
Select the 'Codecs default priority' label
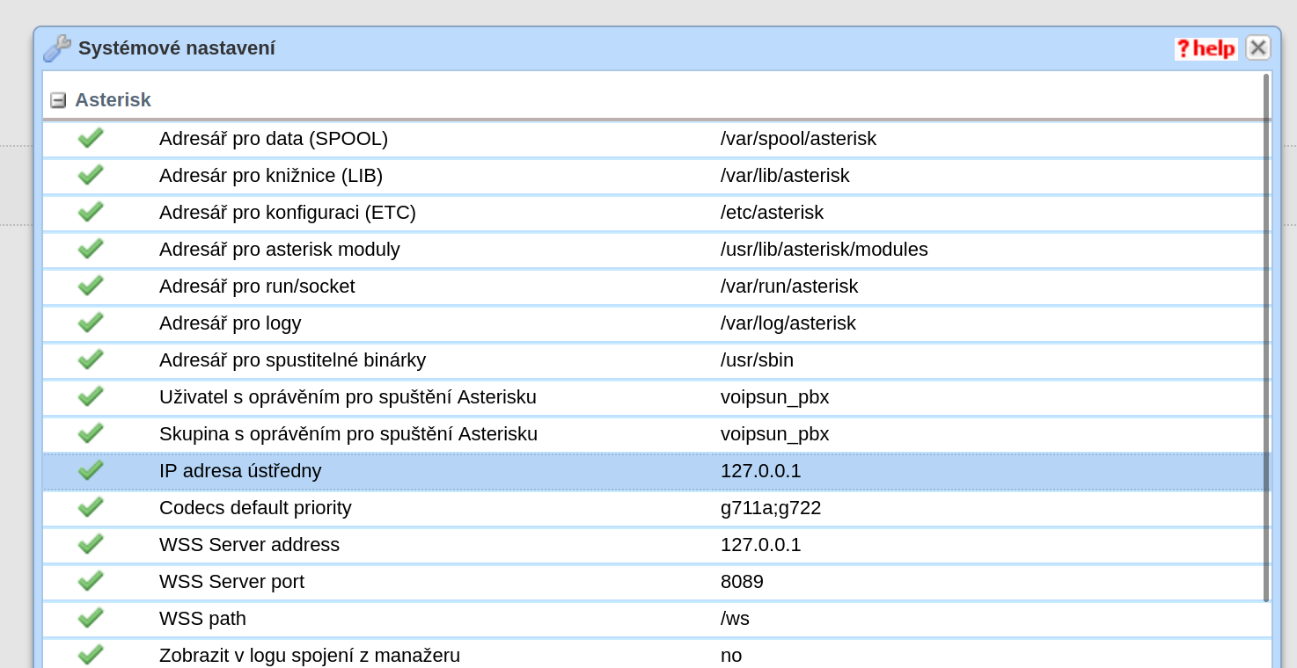pos(255,508)
